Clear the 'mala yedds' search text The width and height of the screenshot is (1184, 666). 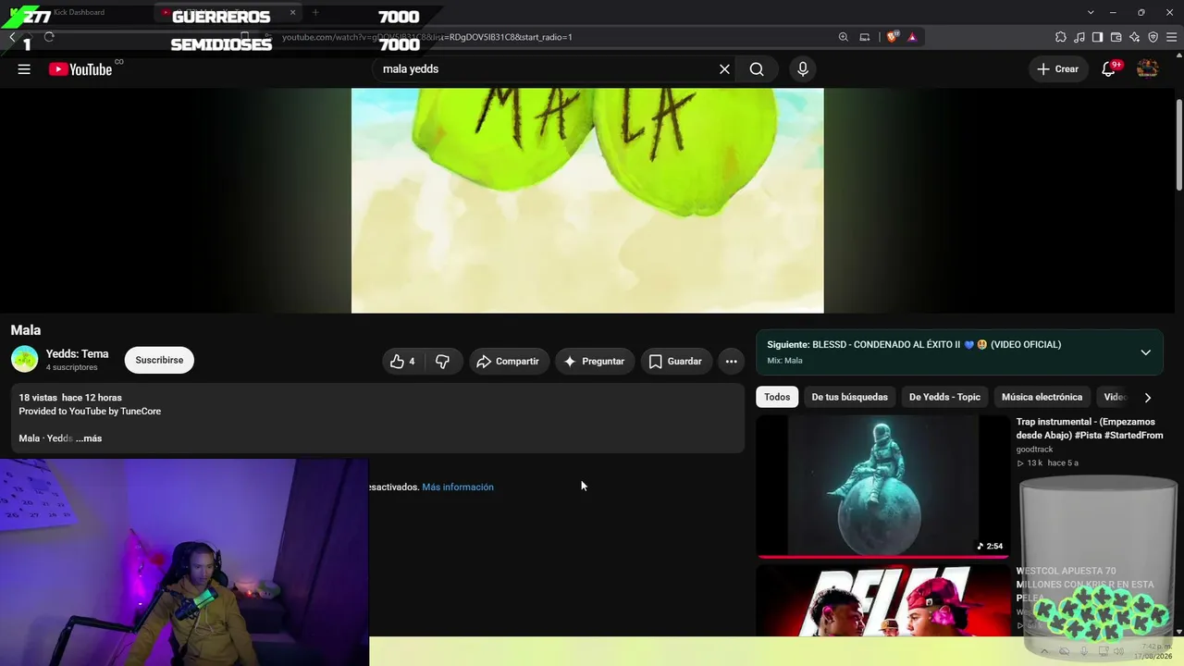coord(724,69)
